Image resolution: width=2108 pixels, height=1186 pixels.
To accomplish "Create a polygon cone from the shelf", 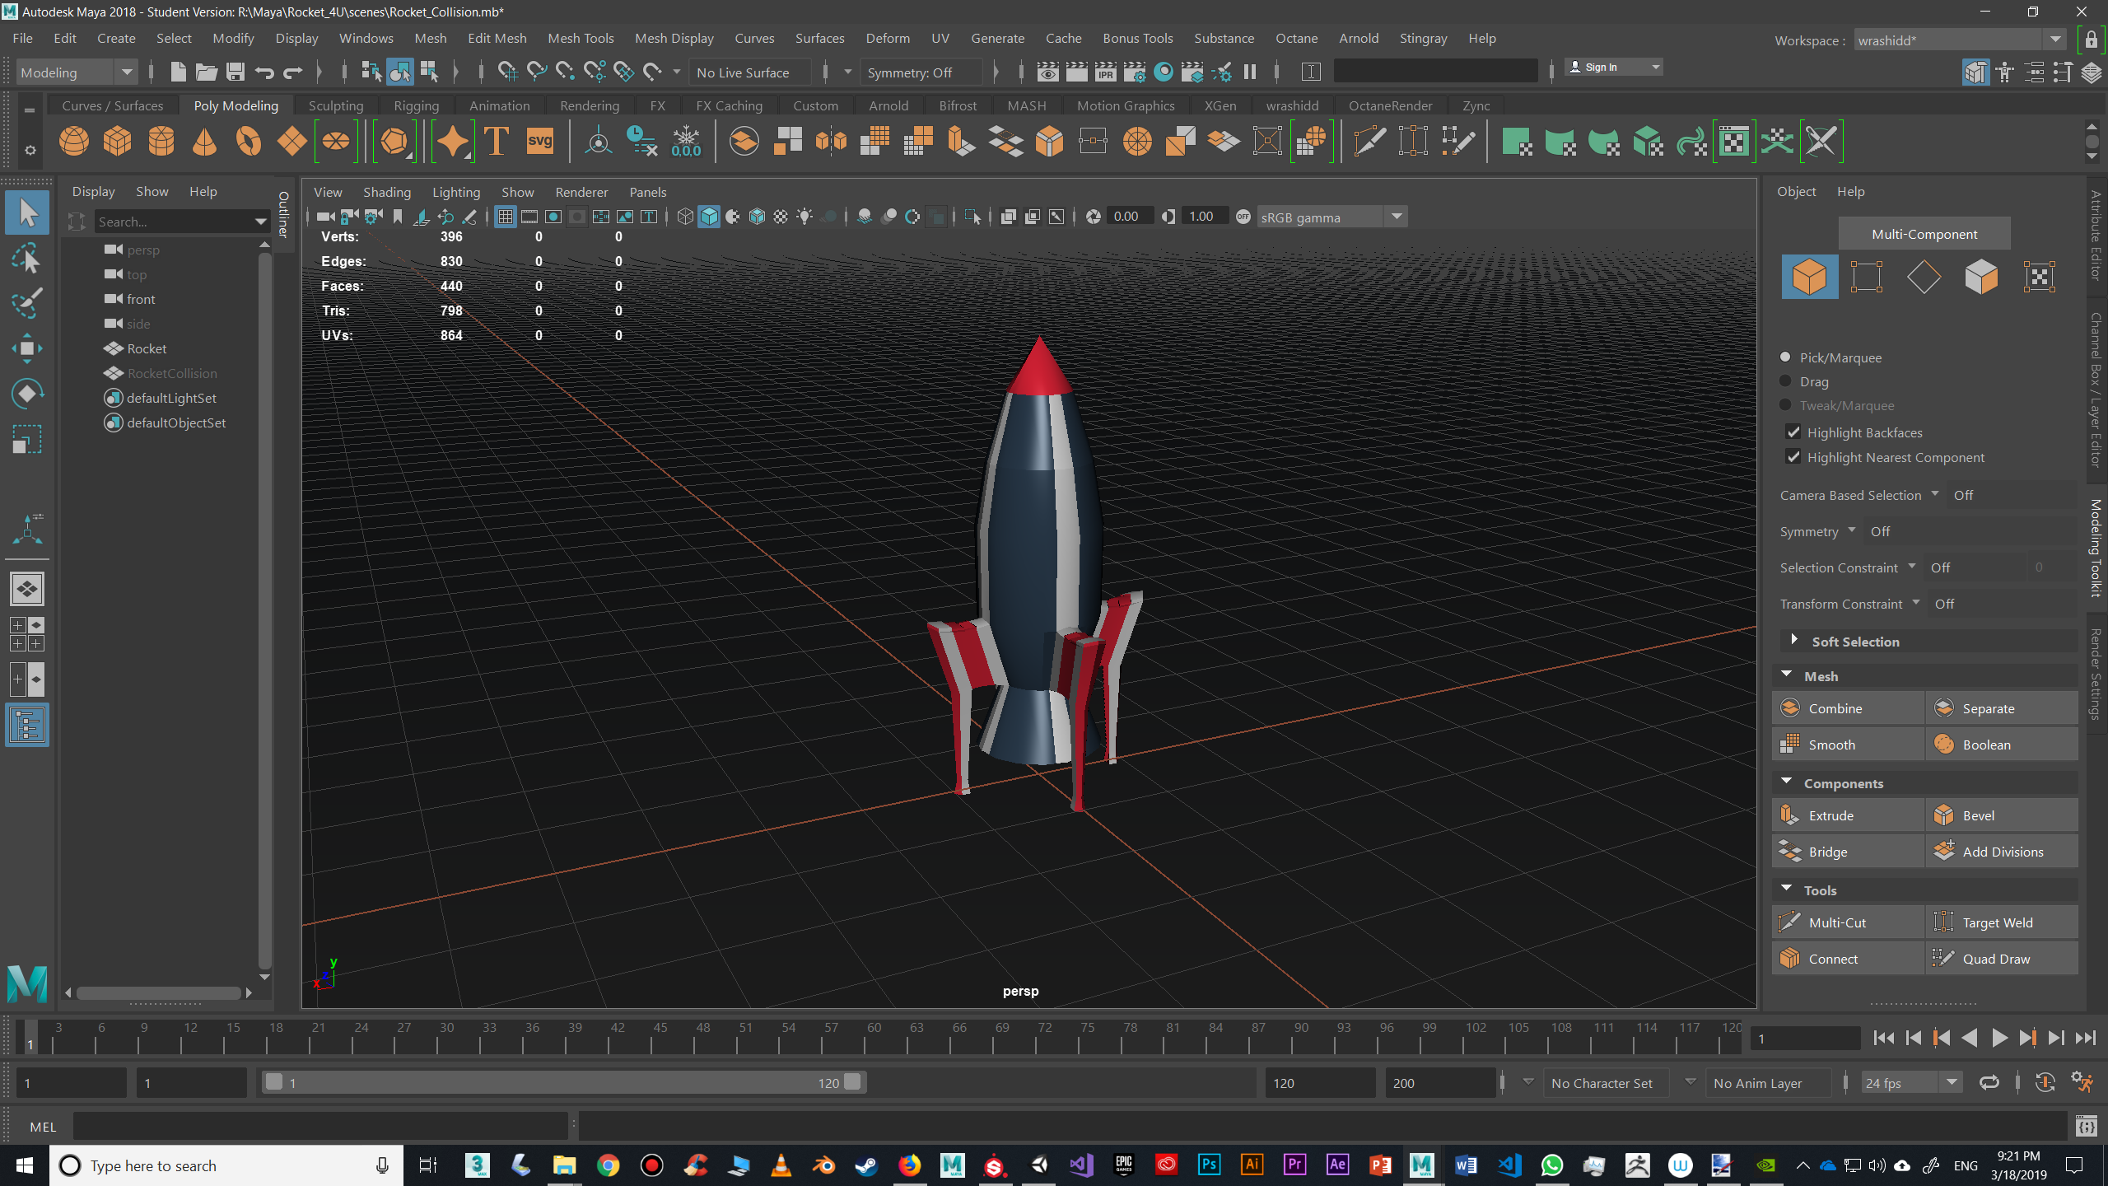I will [204, 142].
